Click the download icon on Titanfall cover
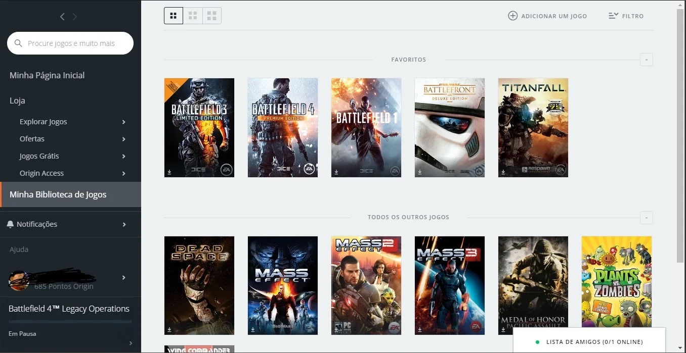 pyautogui.click(x=503, y=172)
